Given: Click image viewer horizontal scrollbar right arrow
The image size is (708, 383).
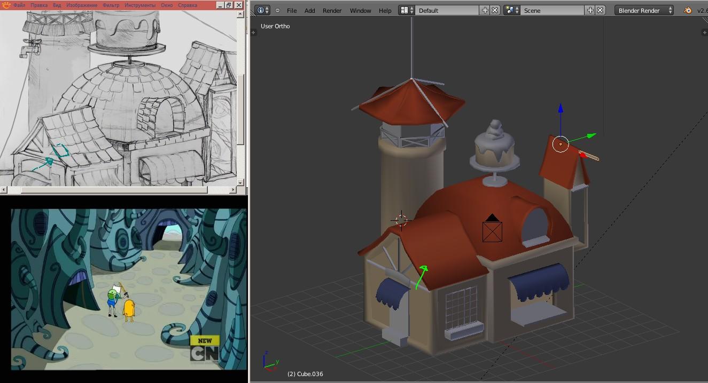Looking at the screenshot, I should (x=233, y=190).
